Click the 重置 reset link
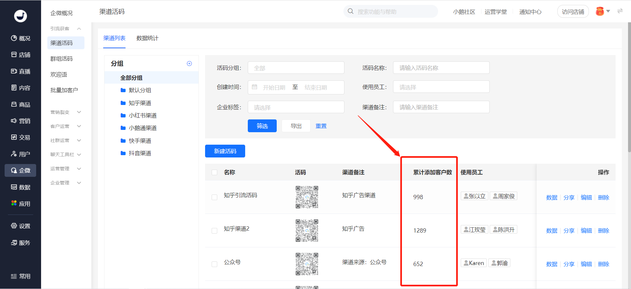 click(x=321, y=126)
